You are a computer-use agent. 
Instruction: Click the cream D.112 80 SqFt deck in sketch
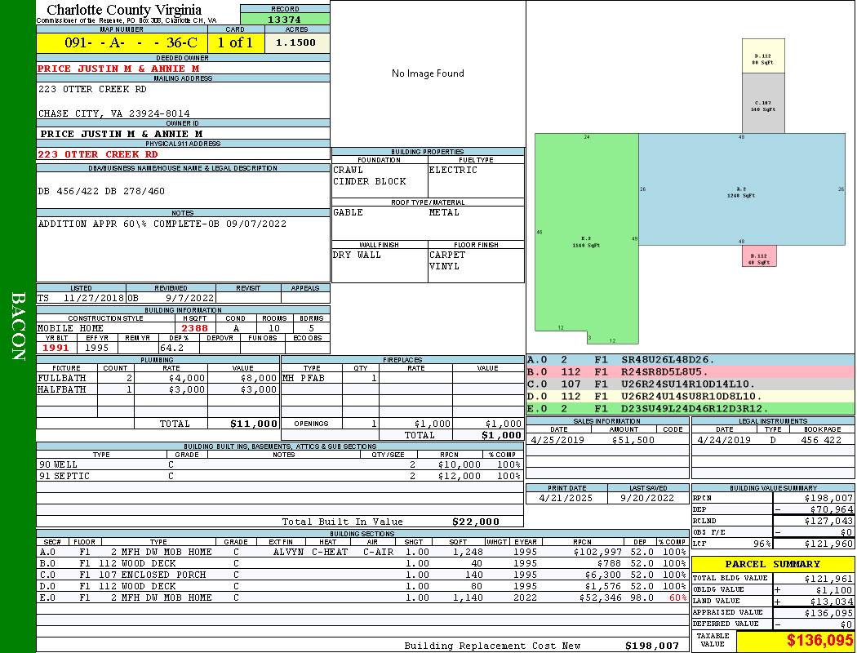763,56
